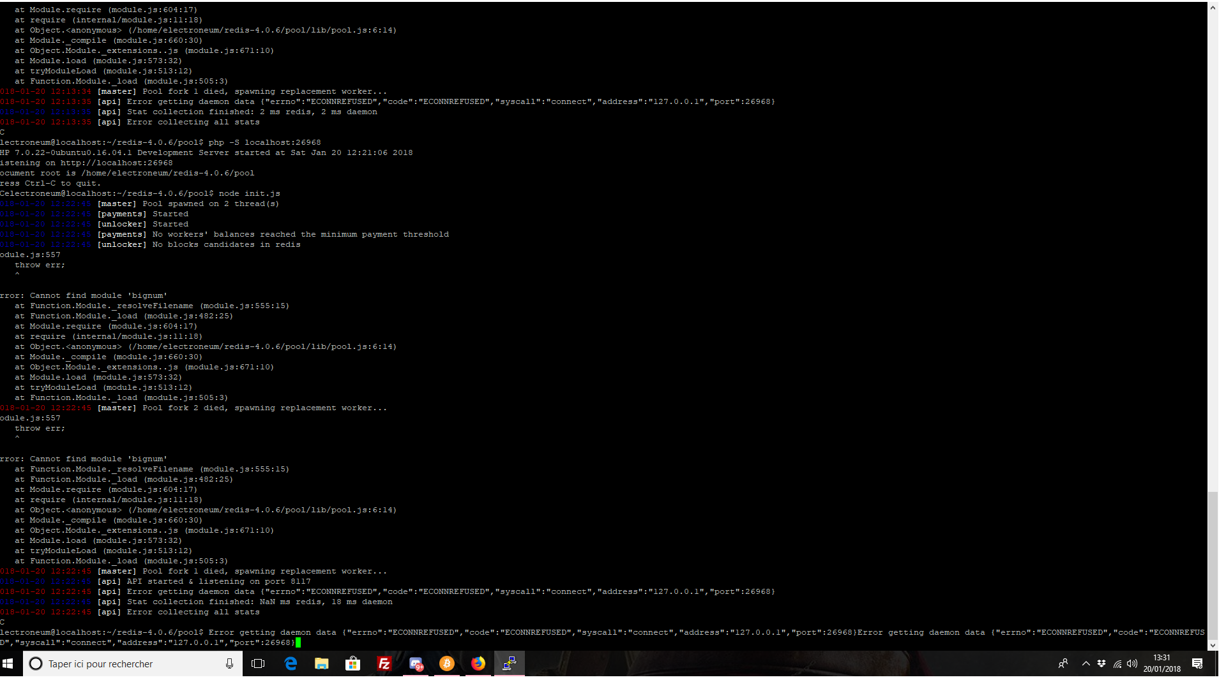Screen dimensions: 1226x689
Task: Launch Microsoft Edge from the taskbar
Action: (291, 663)
